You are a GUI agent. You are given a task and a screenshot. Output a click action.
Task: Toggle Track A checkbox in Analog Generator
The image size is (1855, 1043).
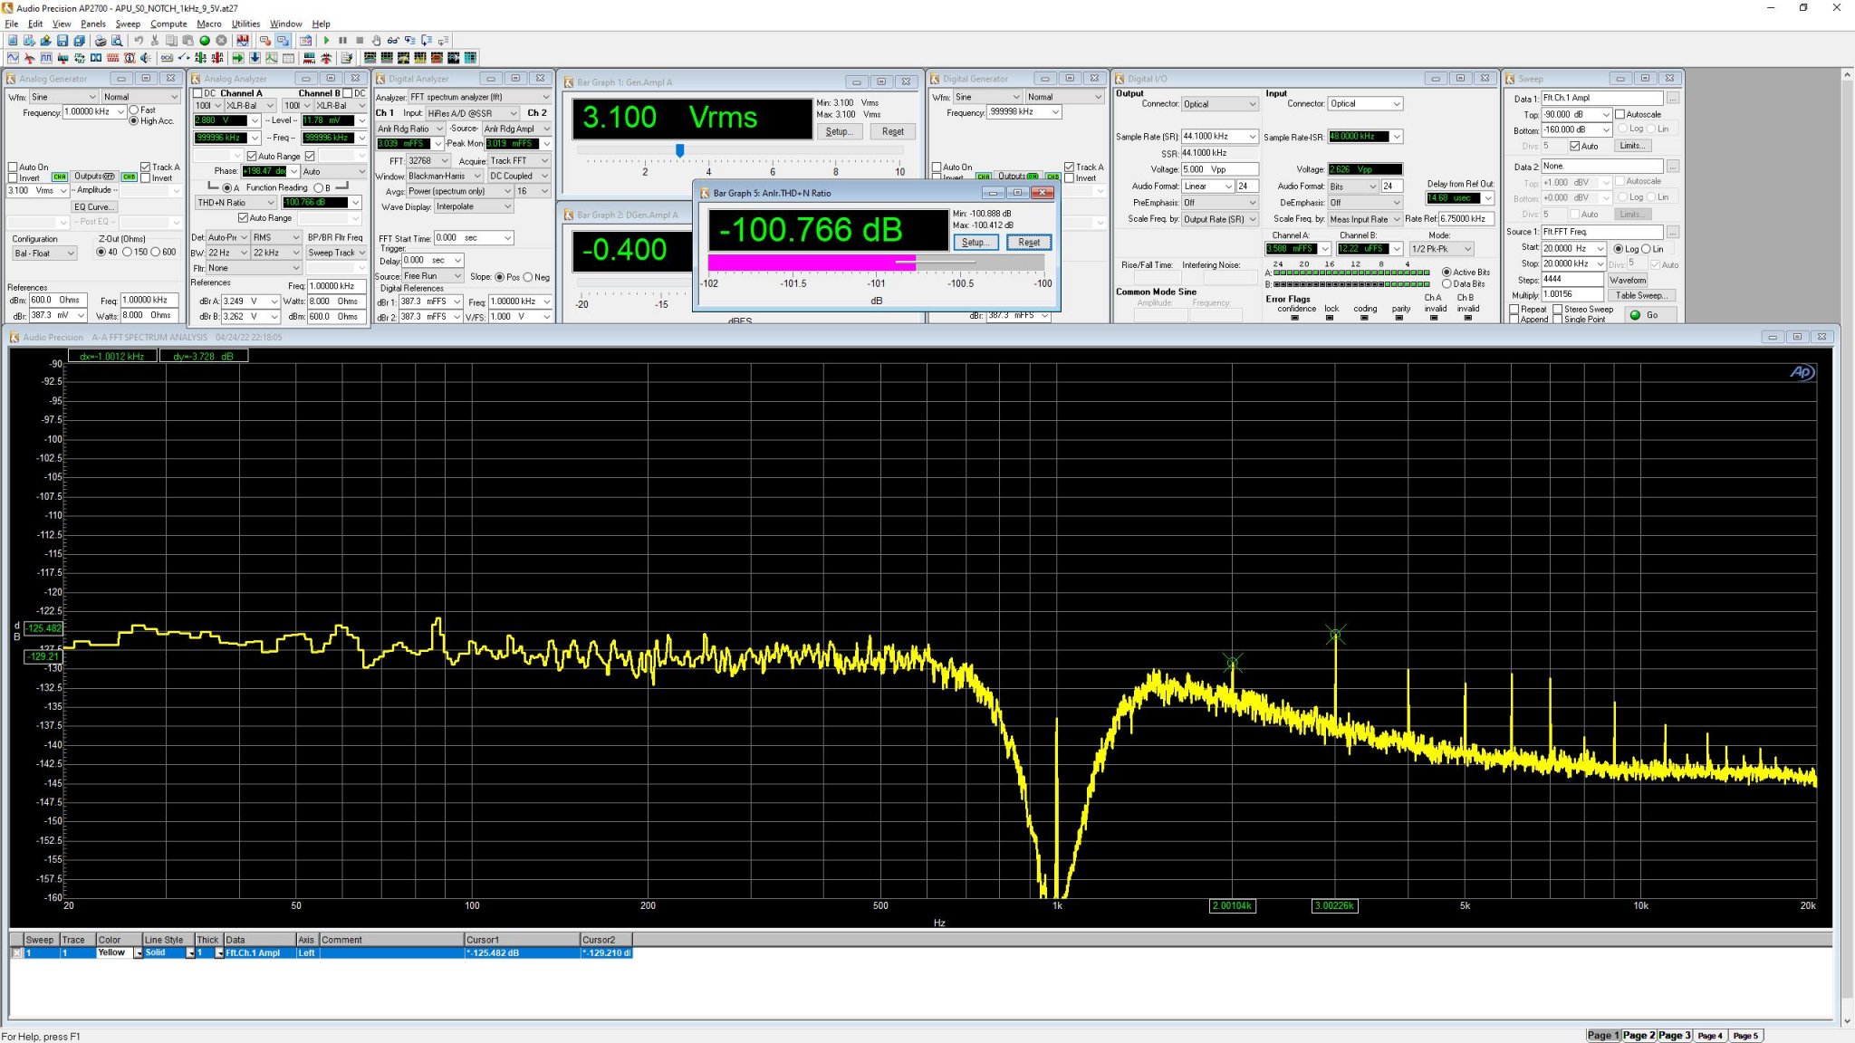pos(145,167)
